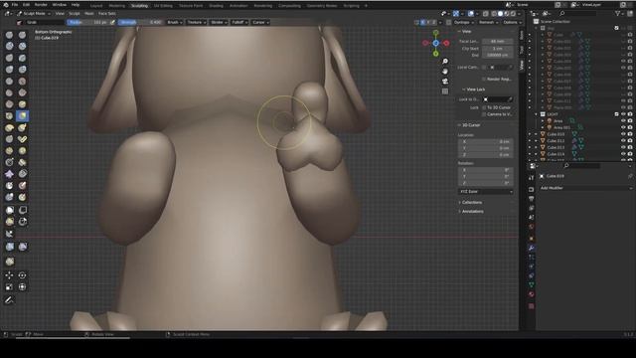This screenshot has width=636, height=358.
Task: Open the viewport Options popover
Action: point(512,22)
